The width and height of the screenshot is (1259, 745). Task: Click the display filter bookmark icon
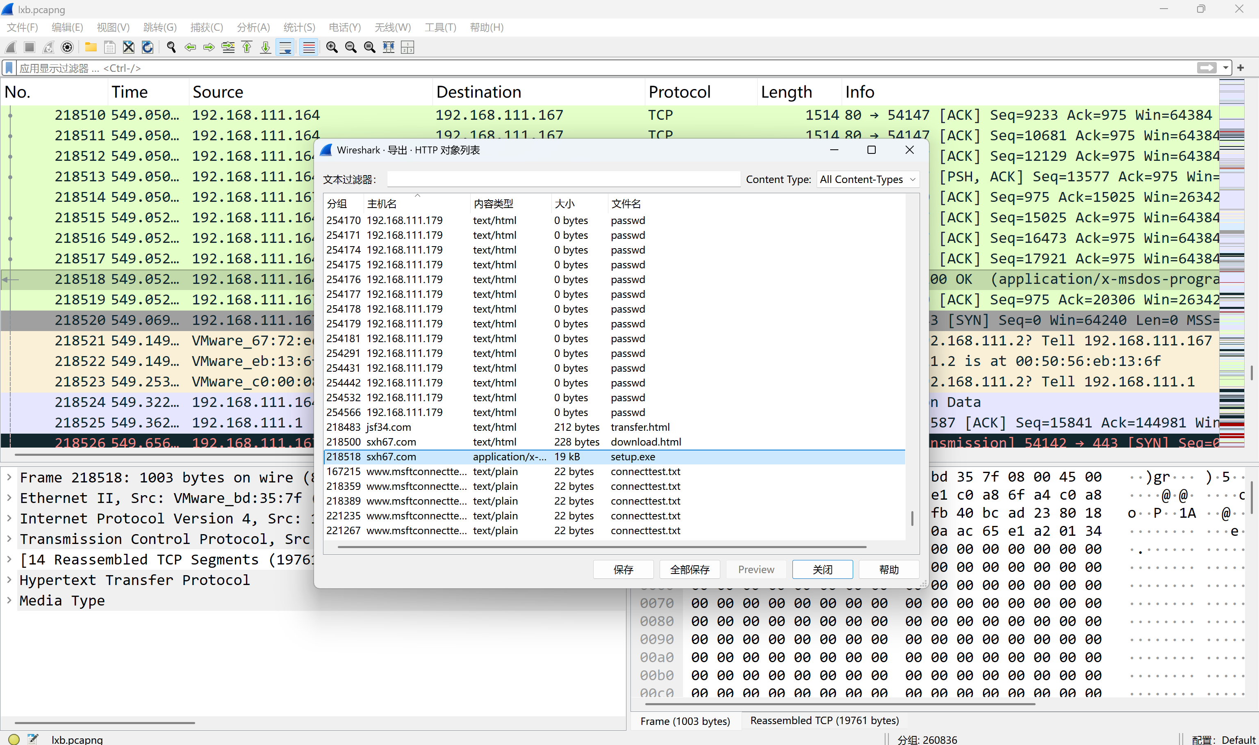pyautogui.click(x=9, y=68)
